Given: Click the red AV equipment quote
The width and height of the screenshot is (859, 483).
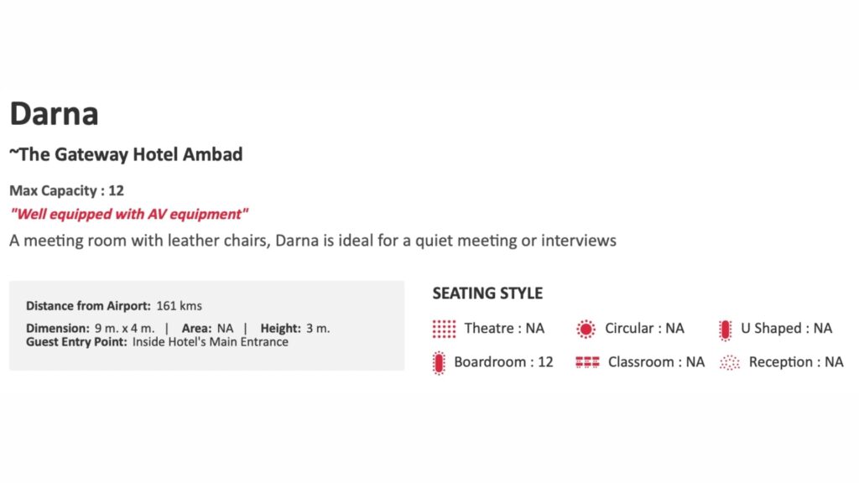Looking at the screenshot, I should 129,214.
